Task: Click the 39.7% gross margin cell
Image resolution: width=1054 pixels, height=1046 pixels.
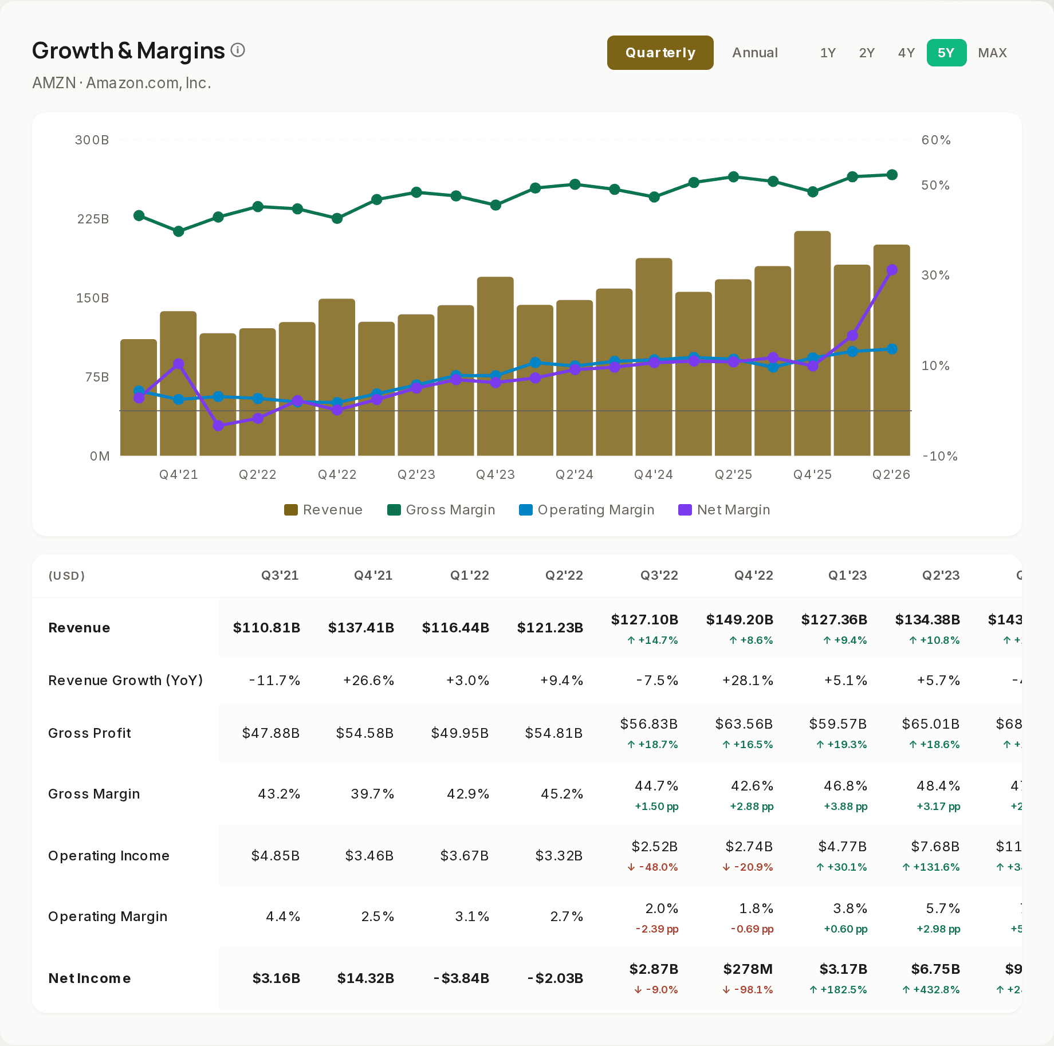Action: click(x=372, y=794)
